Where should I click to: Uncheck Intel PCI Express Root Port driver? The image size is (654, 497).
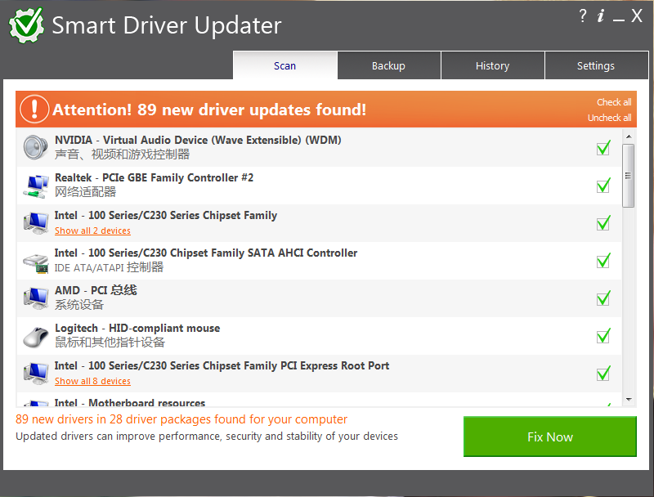click(x=603, y=374)
